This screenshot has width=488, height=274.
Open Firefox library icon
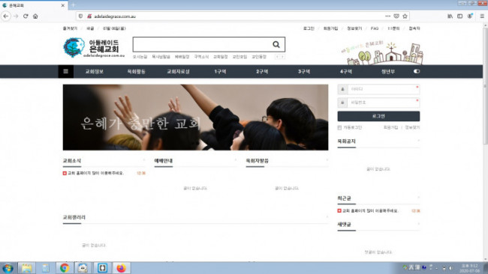click(x=450, y=16)
